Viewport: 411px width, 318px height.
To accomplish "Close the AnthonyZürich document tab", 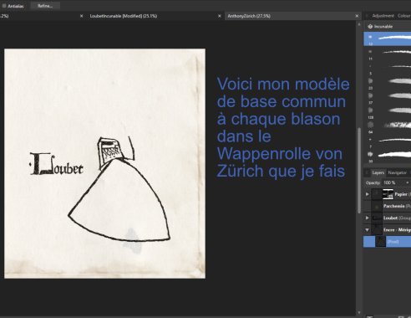I will [x=357, y=16].
